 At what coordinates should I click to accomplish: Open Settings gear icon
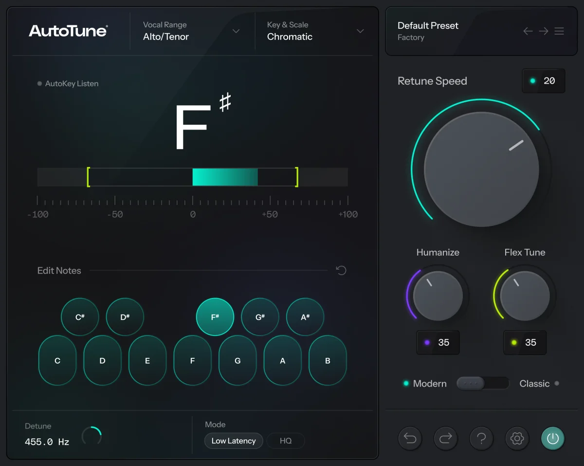tap(517, 438)
